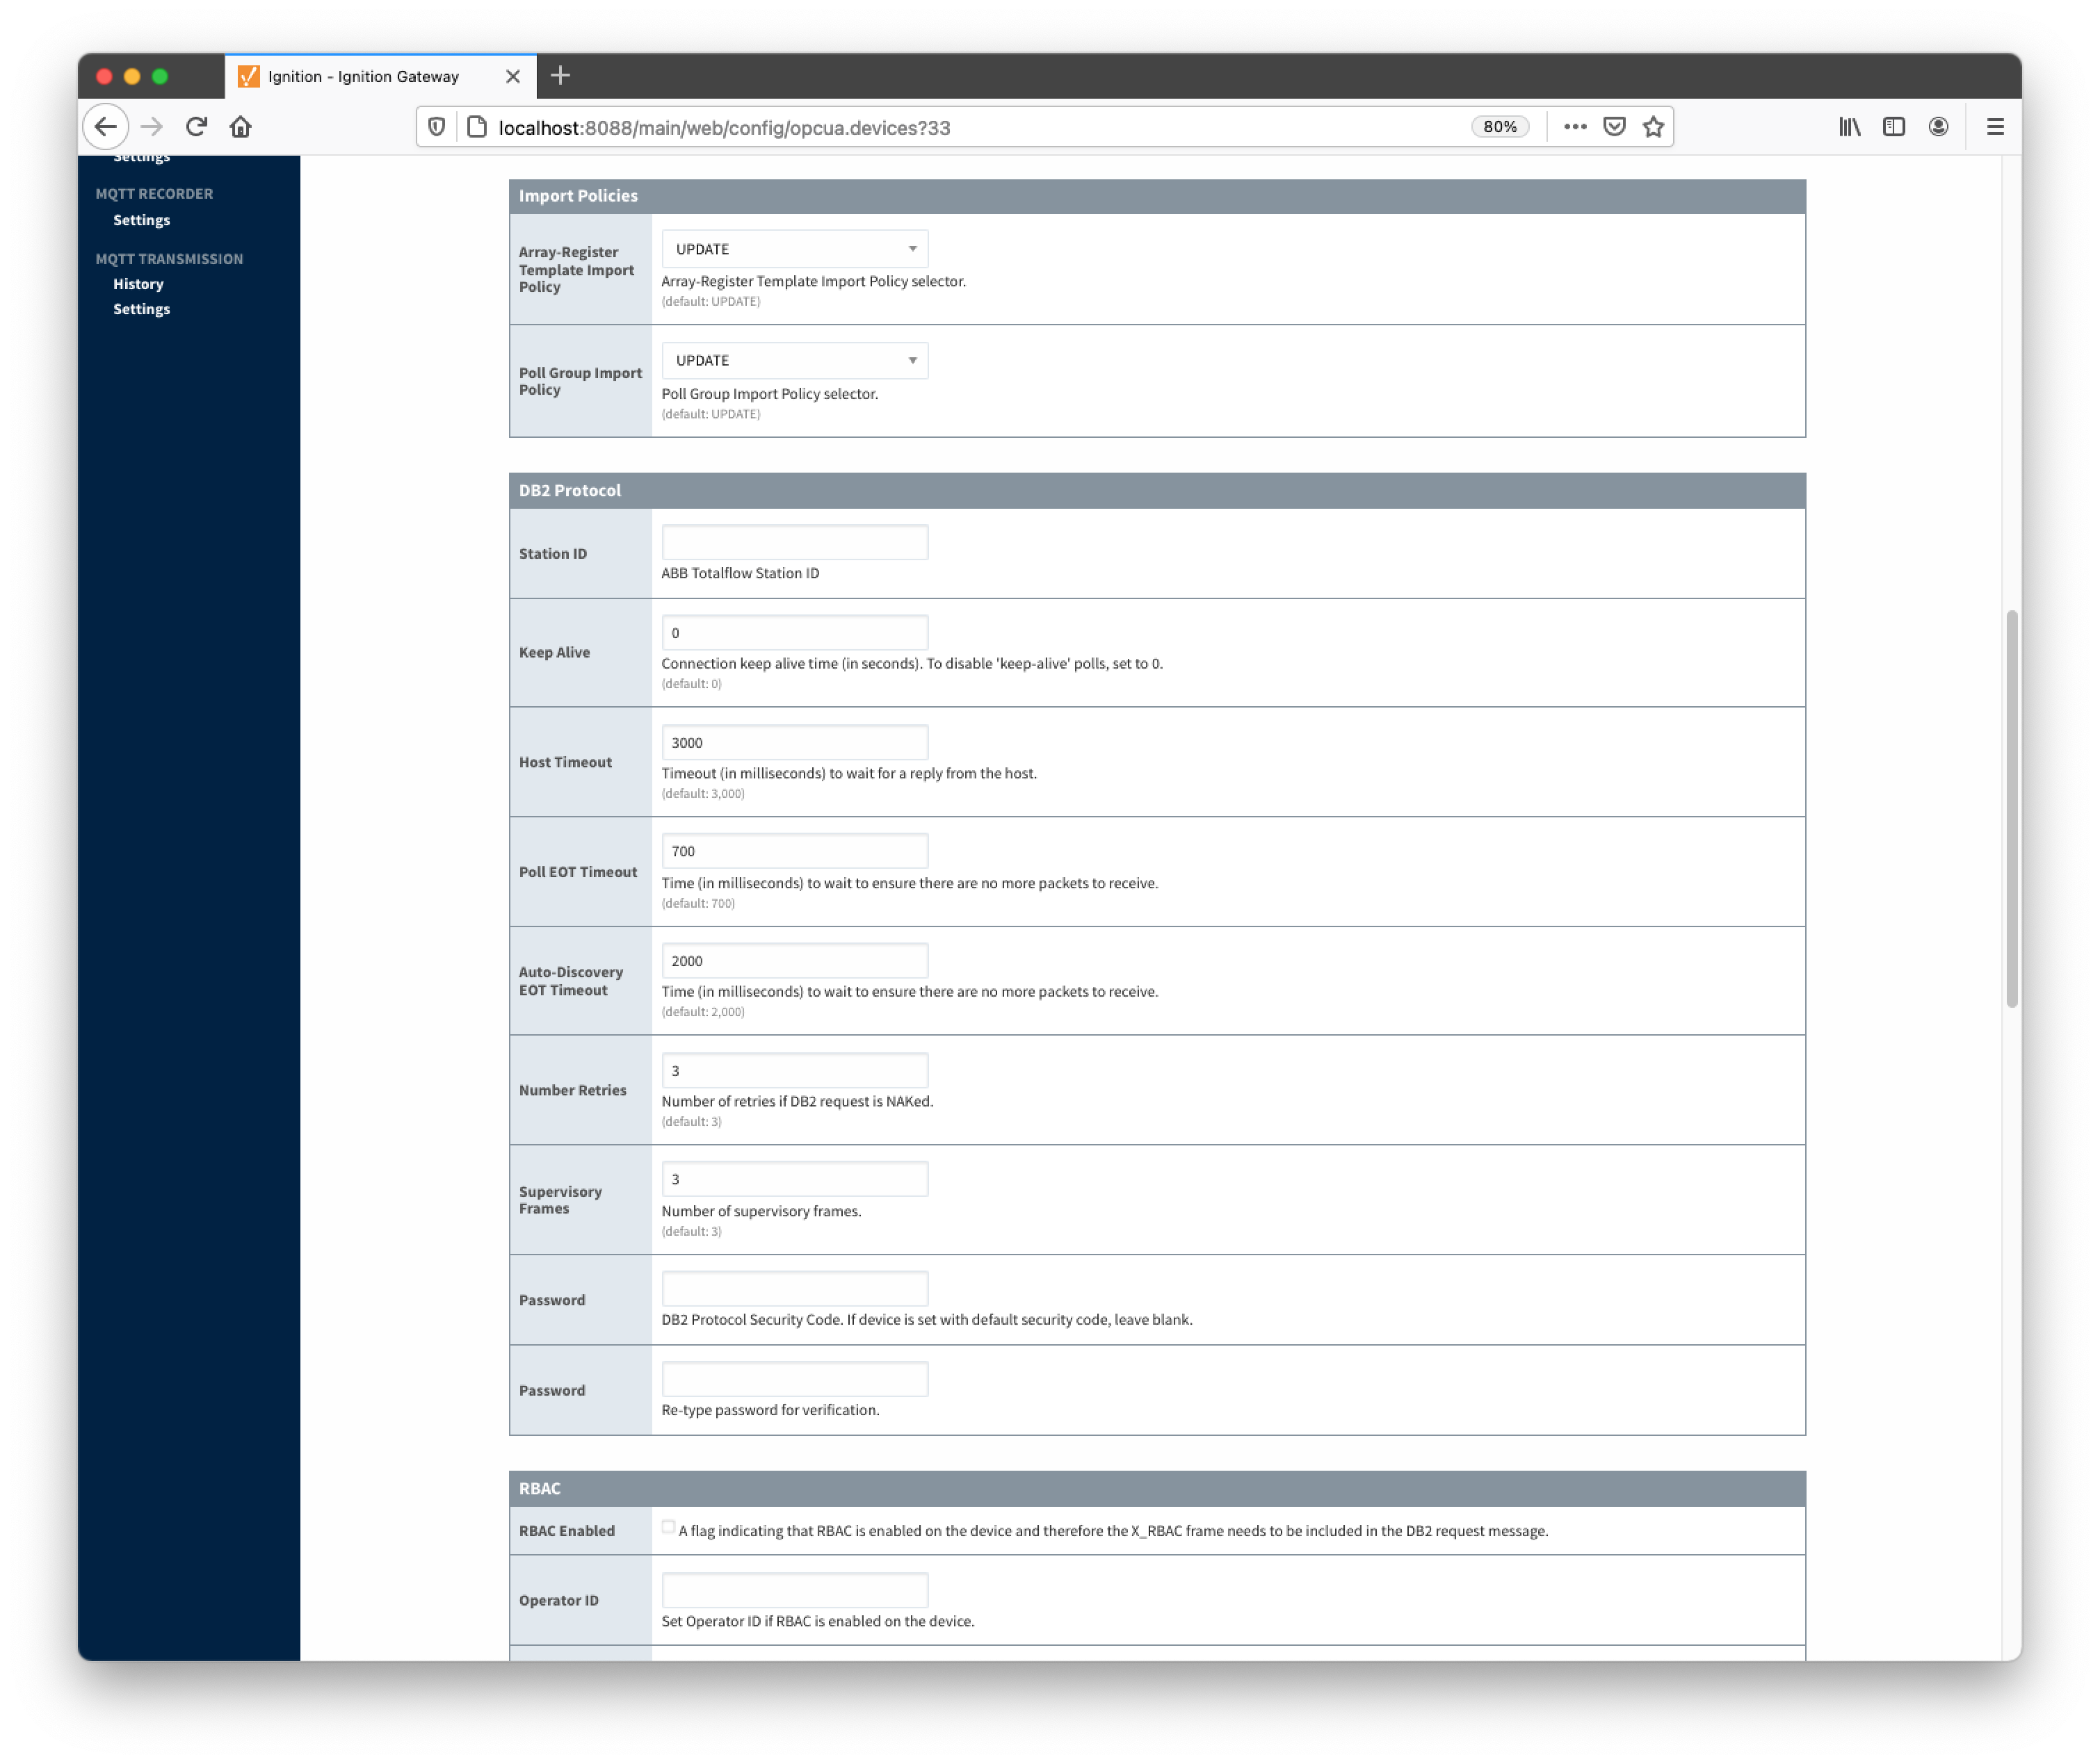Open Poll Group Import Policy dropdown
Image resolution: width=2100 pixels, height=1764 pixels.
click(x=794, y=360)
